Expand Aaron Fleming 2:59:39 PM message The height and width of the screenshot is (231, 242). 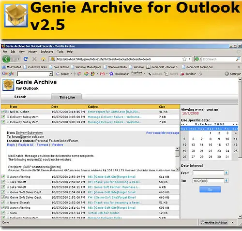8,177
